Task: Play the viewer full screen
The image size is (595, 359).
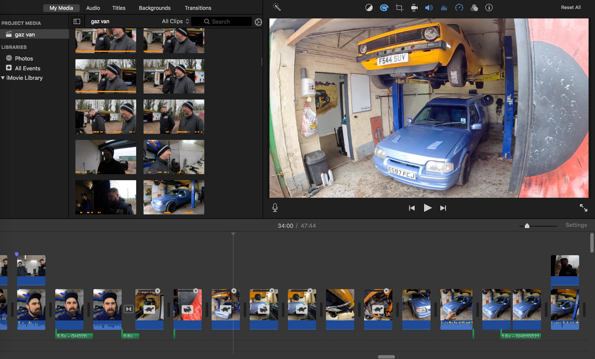Action: (583, 207)
